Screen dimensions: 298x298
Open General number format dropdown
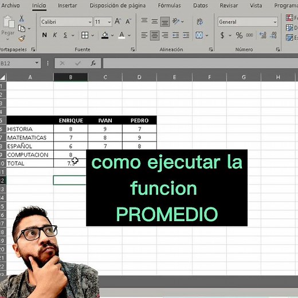pyautogui.click(x=275, y=22)
